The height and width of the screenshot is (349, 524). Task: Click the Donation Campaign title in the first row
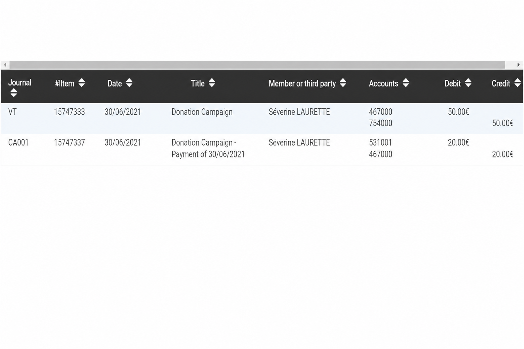[202, 112]
